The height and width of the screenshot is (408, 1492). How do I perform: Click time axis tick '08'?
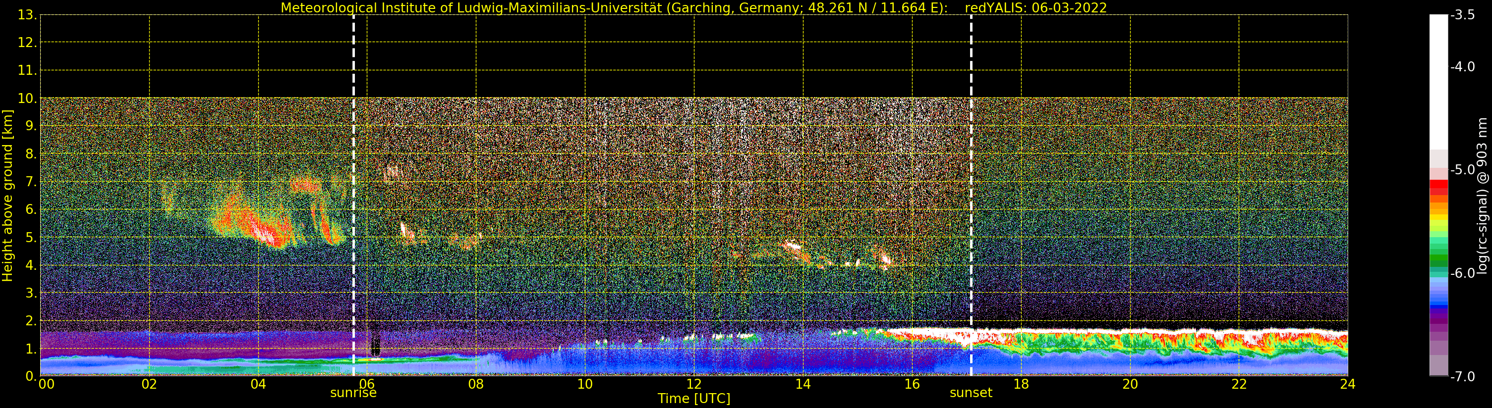coord(476,384)
